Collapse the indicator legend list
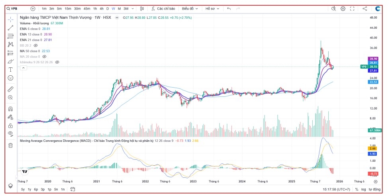The height and width of the screenshot is (196, 390). pyautogui.click(x=23, y=68)
